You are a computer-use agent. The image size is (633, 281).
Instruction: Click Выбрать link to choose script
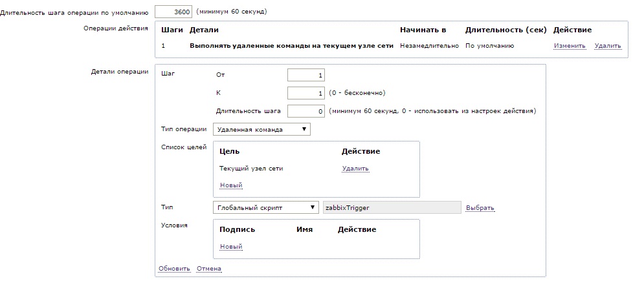(480, 208)
